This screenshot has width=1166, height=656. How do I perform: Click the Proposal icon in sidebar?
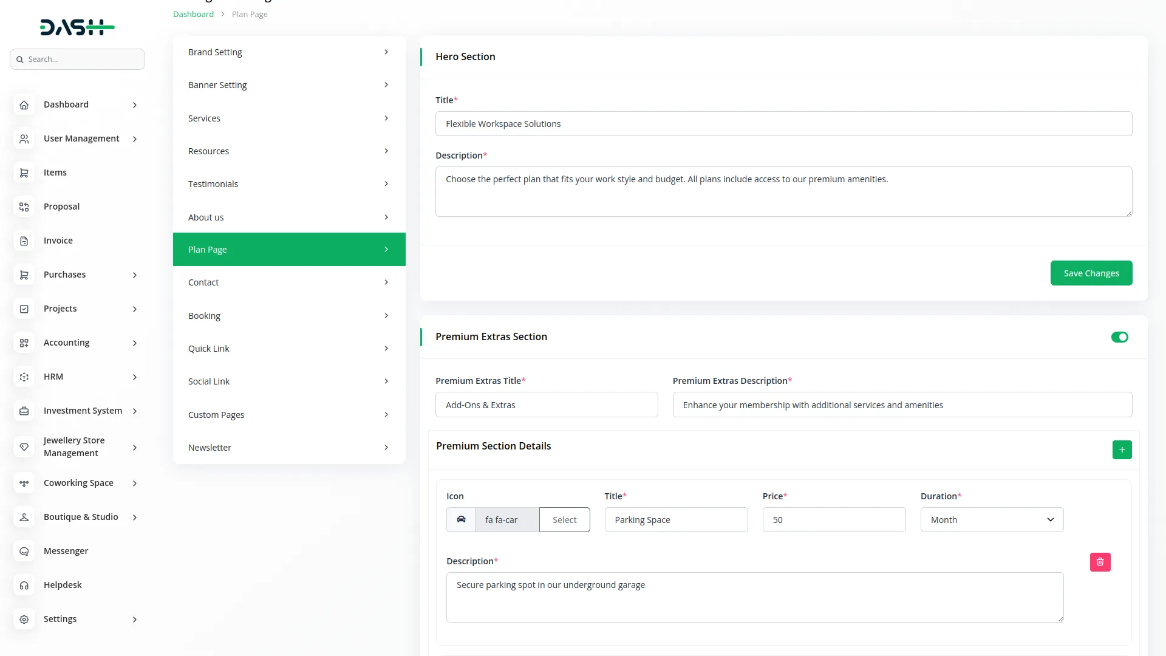[x=24, y=207]
